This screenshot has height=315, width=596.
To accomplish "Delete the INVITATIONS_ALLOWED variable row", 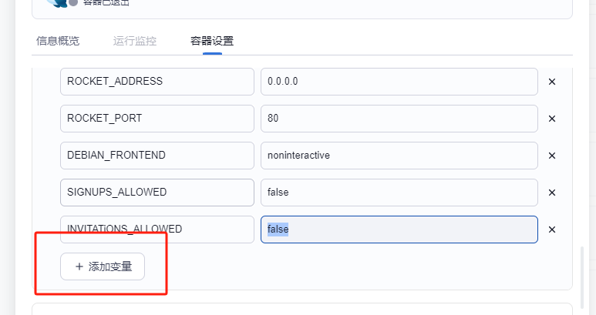I will [x=551, y=230].
